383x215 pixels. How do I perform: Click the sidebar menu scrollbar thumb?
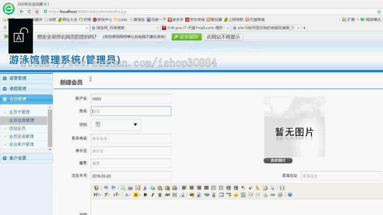(x=50, y=128)
